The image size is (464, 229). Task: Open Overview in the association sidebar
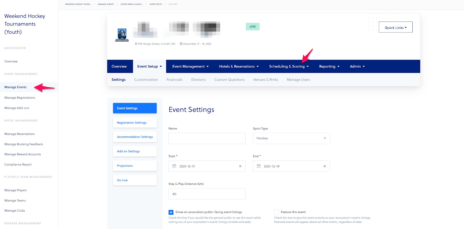point(11,62)
